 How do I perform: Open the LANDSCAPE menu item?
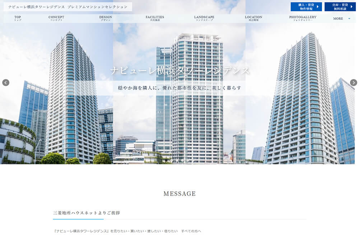(204, 18)
